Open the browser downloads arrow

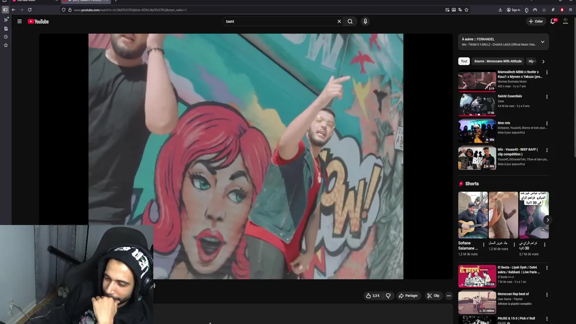tap(500, 9)
